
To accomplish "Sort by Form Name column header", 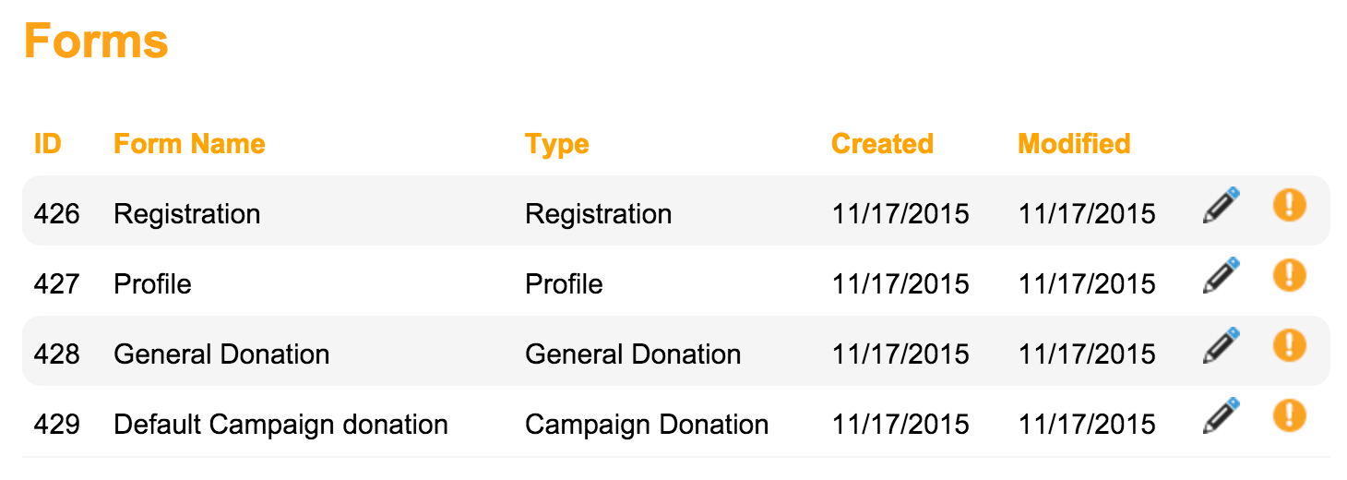I will point(189,144).
